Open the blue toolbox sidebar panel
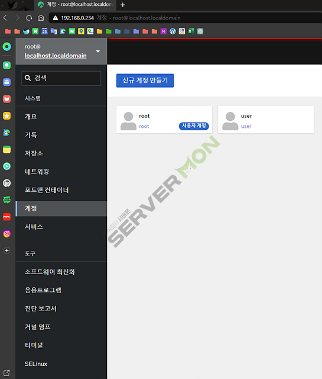The height and width of the screenshot is (379, 322). [6, 82]
